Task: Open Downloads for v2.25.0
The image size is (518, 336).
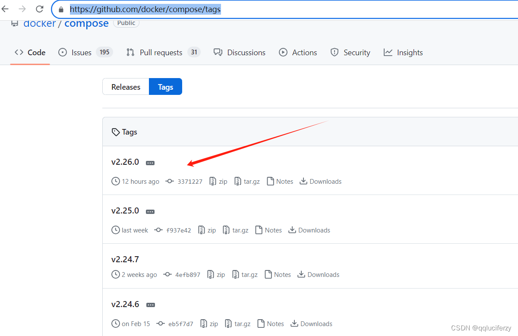Action: point(309,230)
